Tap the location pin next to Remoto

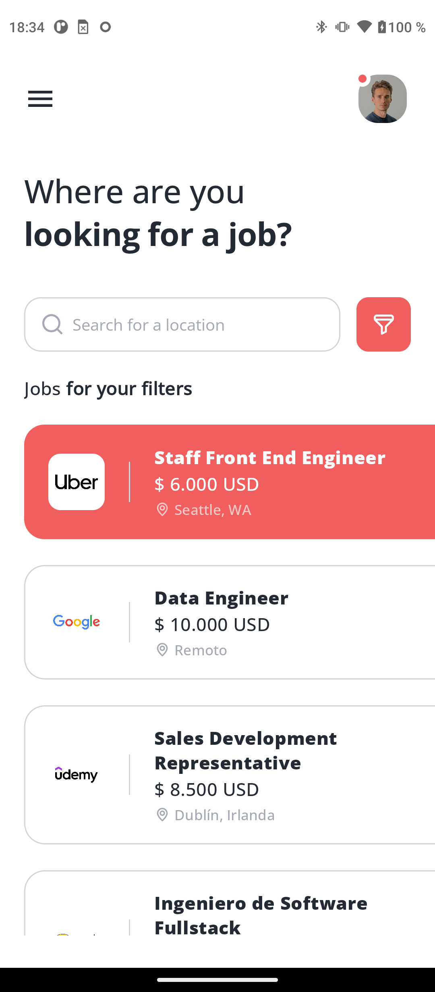(x=162, y=650)
